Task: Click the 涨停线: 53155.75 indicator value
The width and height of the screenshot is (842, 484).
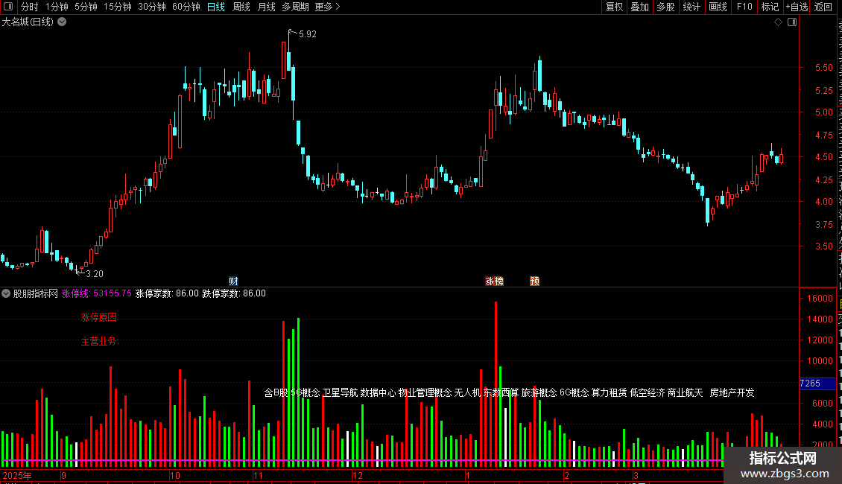Action: [97, 293]
